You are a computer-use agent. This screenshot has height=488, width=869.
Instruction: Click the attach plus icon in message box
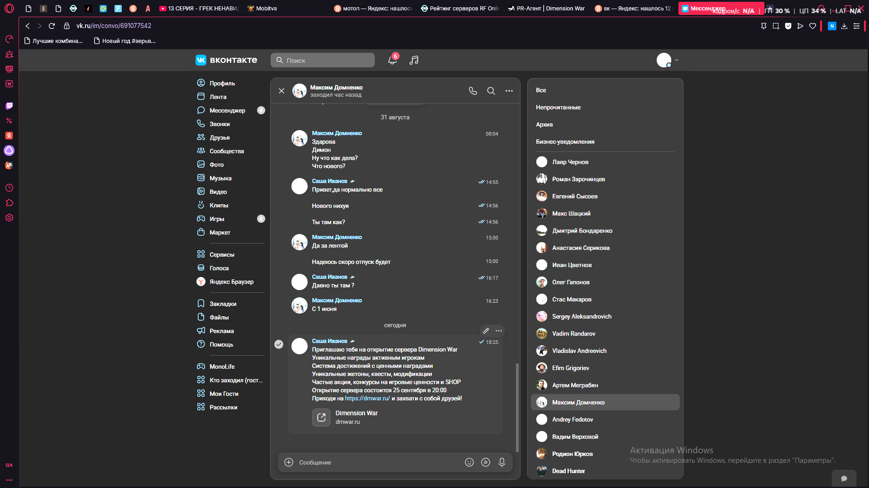[x=289, y=462]
